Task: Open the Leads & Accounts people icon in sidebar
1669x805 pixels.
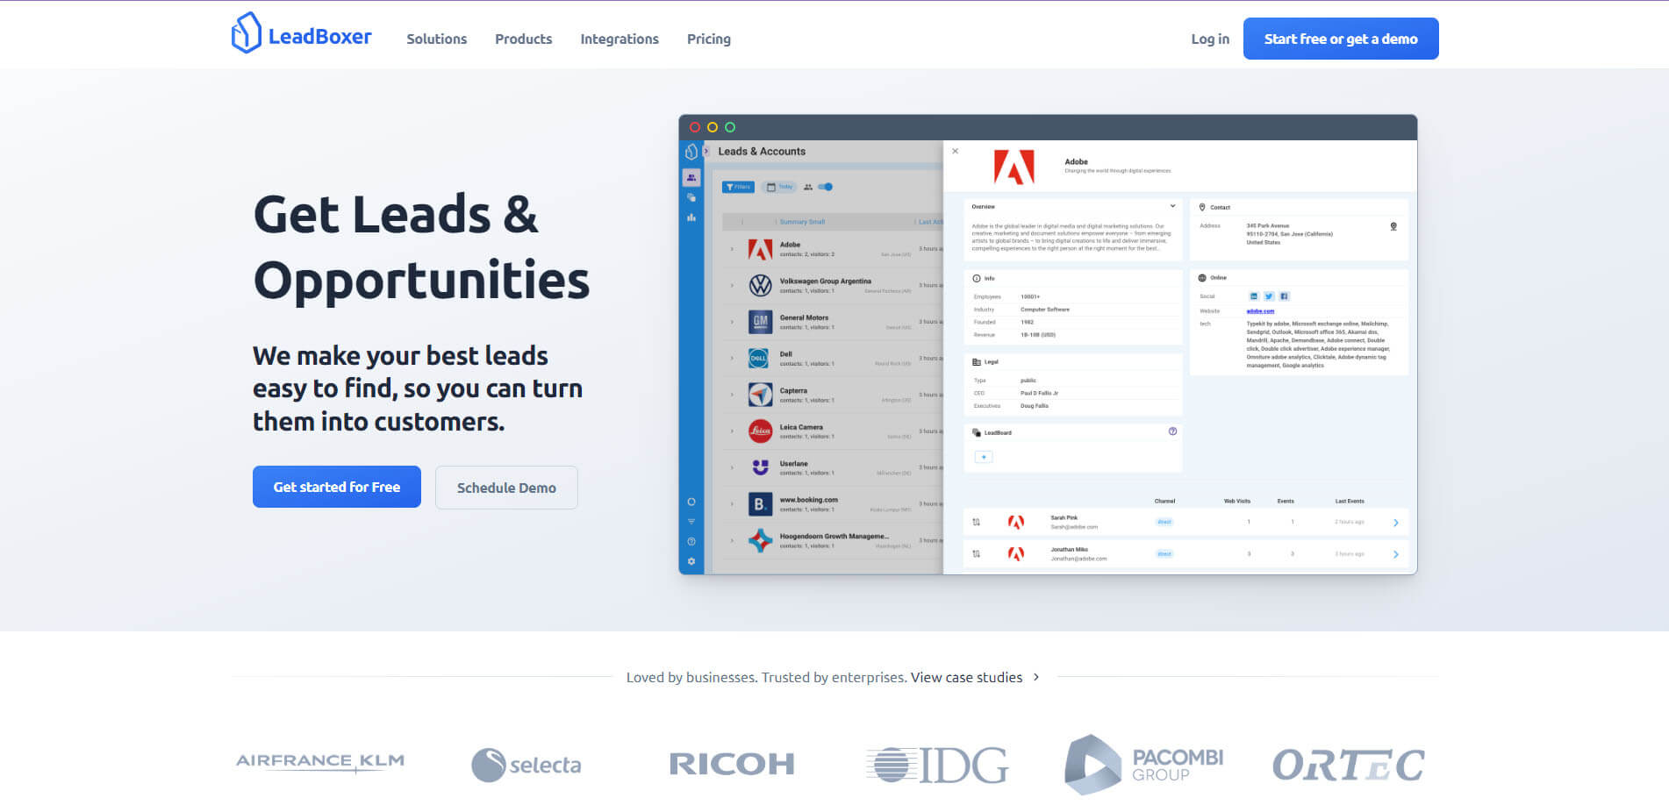Action: 691,177
